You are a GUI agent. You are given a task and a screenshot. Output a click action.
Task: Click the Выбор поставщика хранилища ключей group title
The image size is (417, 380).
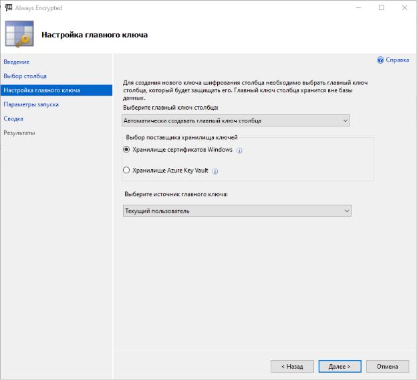pos(182,137)
